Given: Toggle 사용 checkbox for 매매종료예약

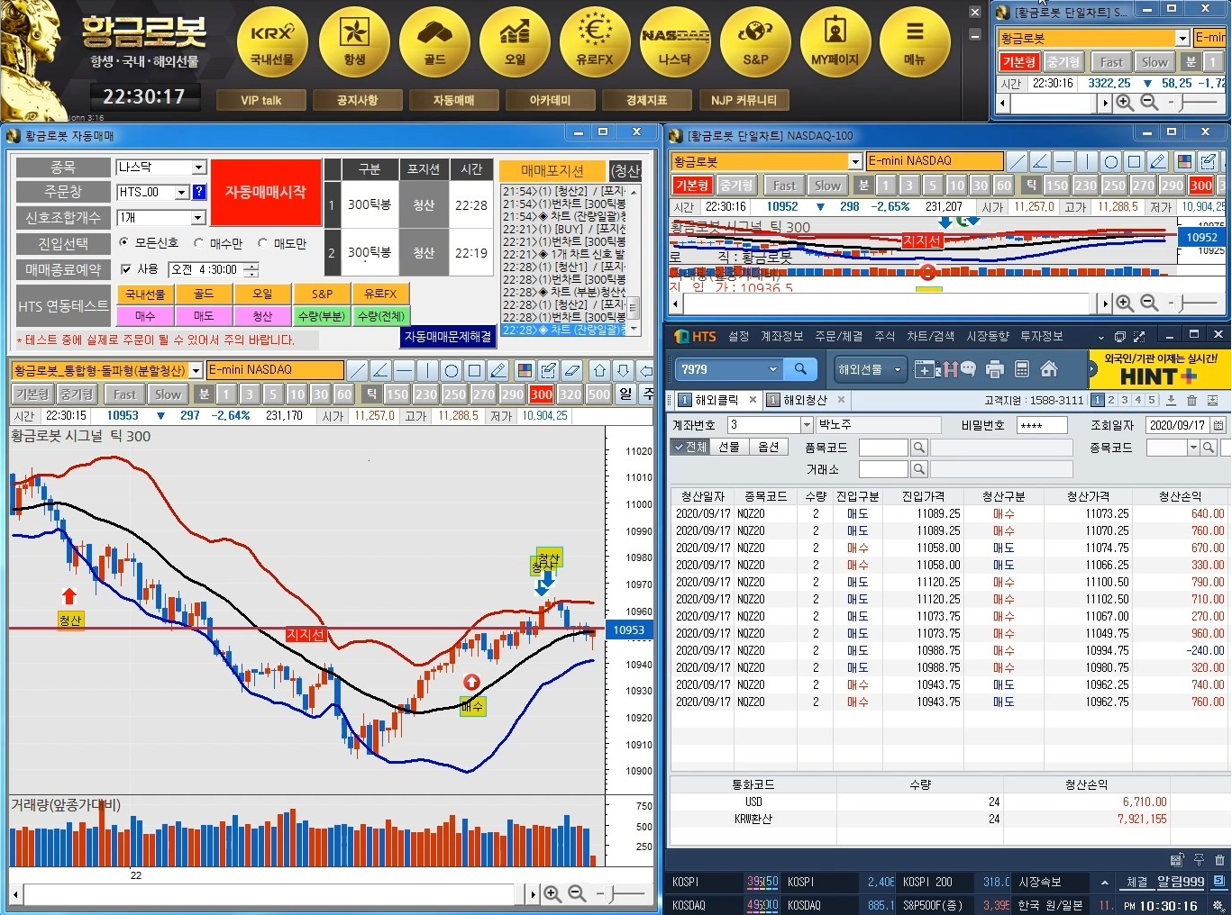Looking at the screenshot, I should tap(126, 269).
